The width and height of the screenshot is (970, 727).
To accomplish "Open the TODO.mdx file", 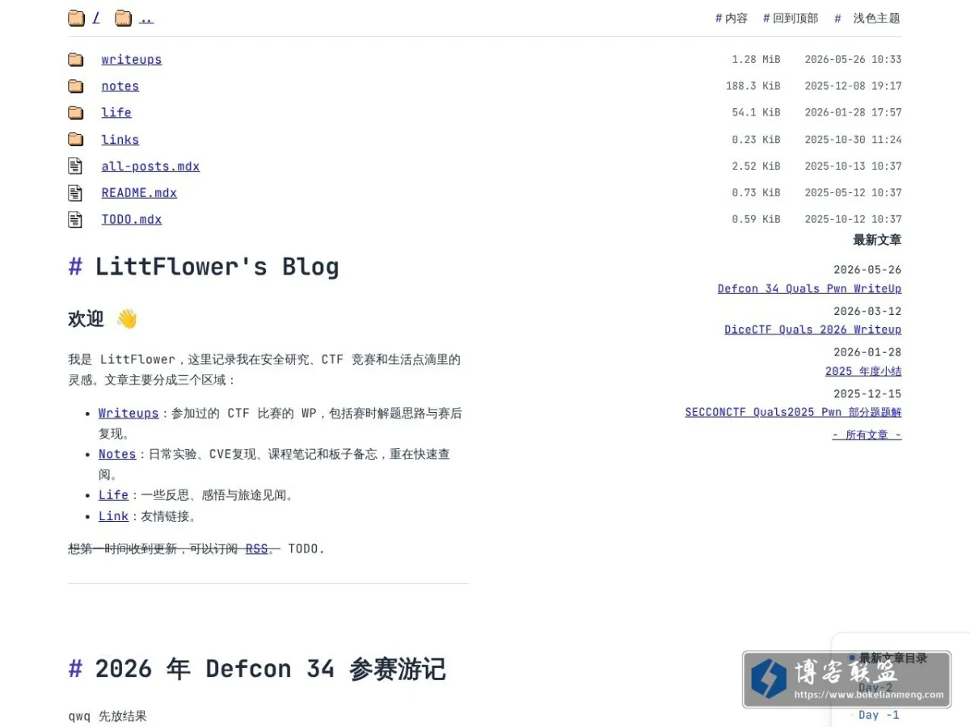I will pyautogui.click(x=132, y=220).
